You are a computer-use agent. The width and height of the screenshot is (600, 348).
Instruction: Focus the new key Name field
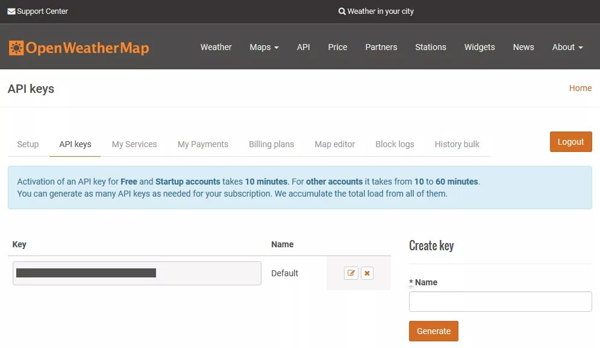point(500,302)
